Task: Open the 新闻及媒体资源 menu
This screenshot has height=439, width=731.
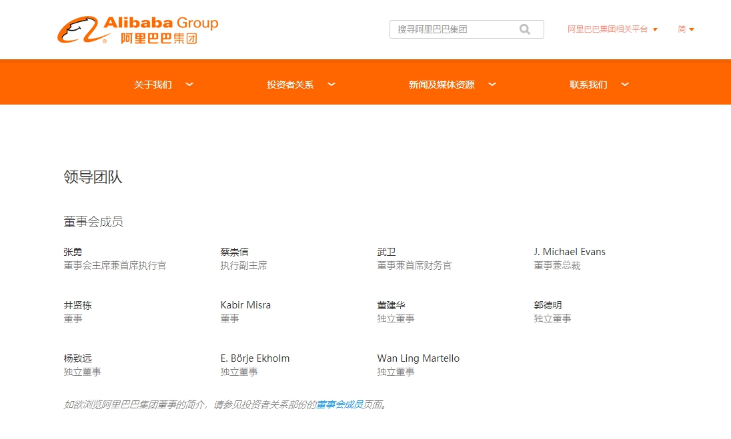Action: (442, 85)
